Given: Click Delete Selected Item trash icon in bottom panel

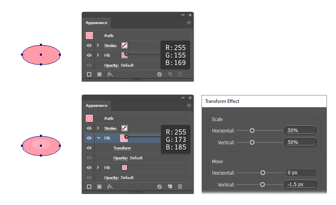Looking at the screenshot, I should pos(180,186).
